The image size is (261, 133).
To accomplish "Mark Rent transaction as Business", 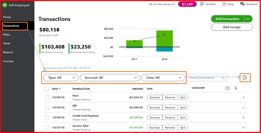I will [x=155, y=97].
